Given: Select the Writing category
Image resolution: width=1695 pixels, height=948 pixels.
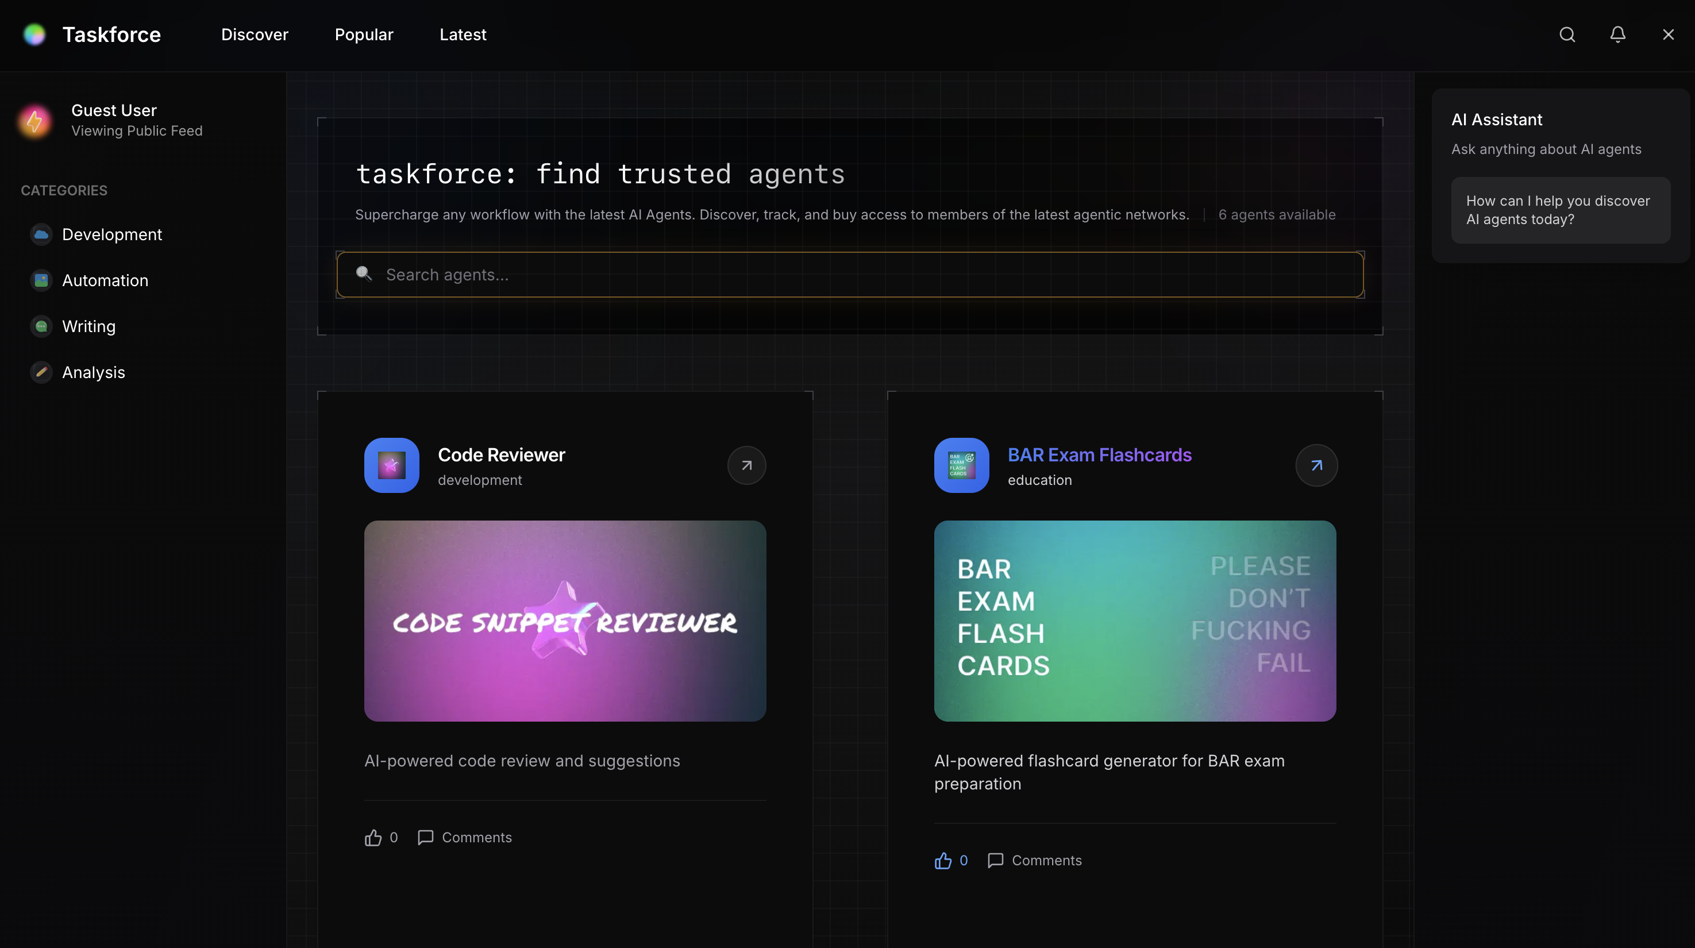Looking at the screenshot, I should (x=88, y=327).
